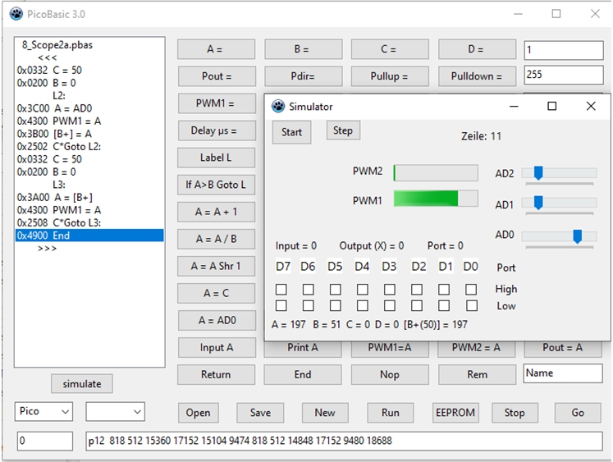Click the 'A = AD0' command button
The width and height of the screenshot is (613, 462).
(215, 320)
